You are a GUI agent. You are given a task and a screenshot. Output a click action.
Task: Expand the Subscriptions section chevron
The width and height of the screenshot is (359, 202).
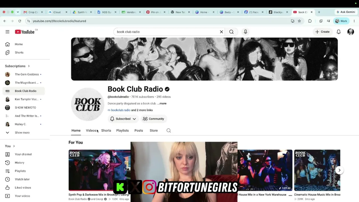29,66
